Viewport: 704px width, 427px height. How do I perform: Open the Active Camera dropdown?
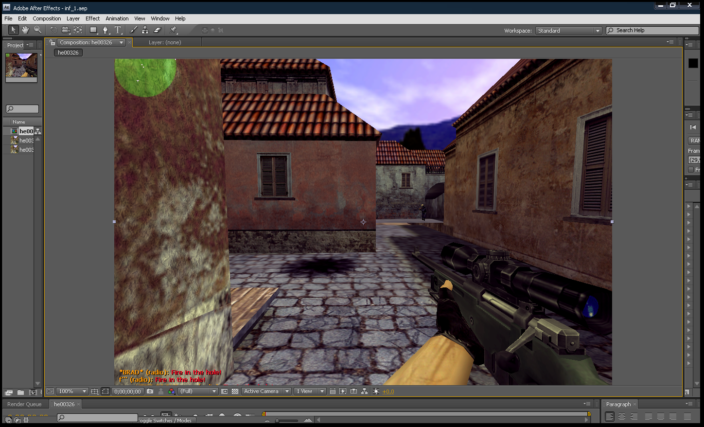(266, 391)
